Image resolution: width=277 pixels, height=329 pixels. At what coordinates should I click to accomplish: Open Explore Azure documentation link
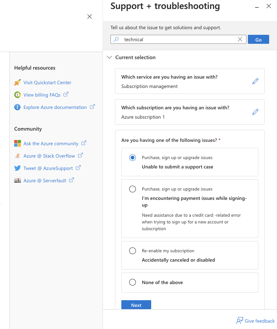pyautogui.click(x=55, y=107)
